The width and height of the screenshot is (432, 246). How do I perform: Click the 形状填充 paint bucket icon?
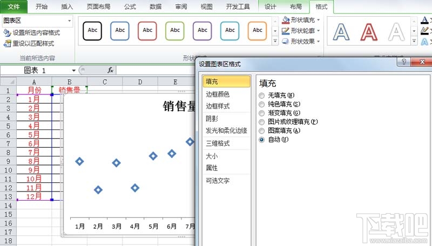pyautogui.click(x=286, y=20)
